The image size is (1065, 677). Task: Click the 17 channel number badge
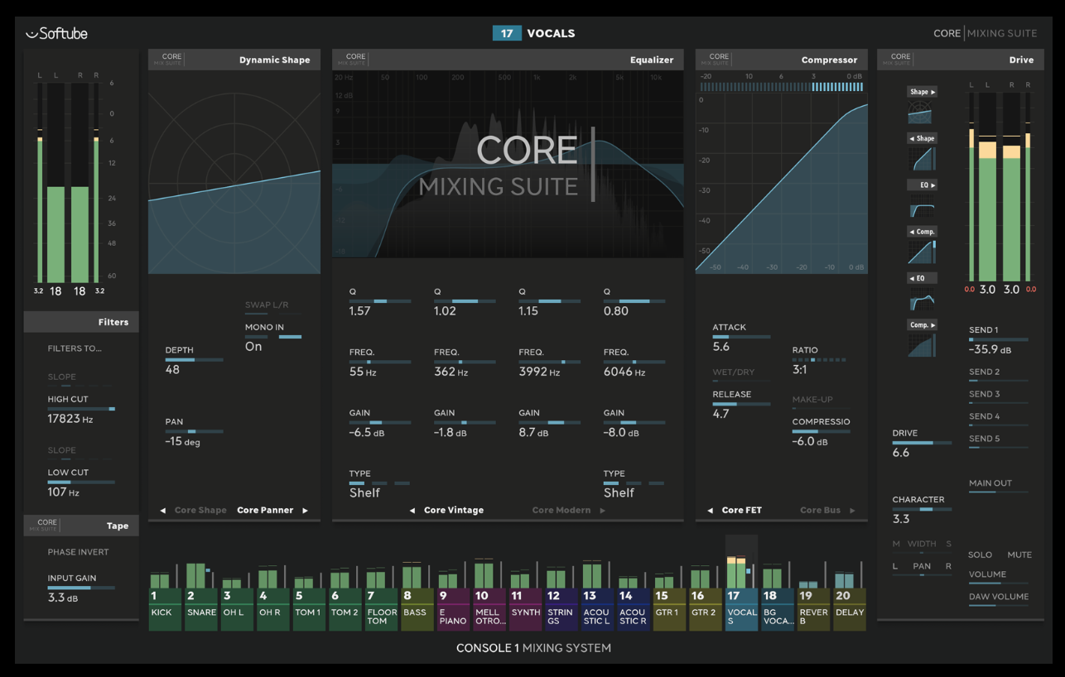tap(507, 34)
